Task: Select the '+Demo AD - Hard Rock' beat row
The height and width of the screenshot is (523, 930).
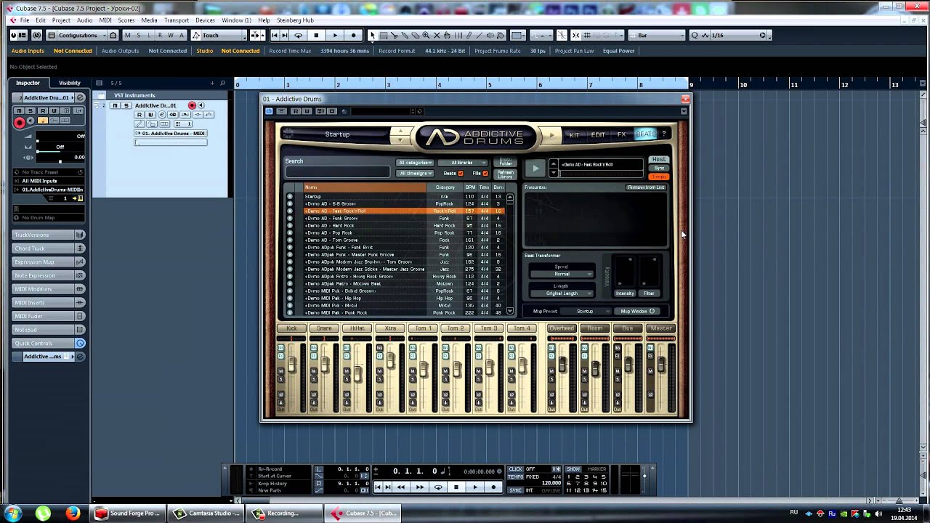Action: pos(403,226)
